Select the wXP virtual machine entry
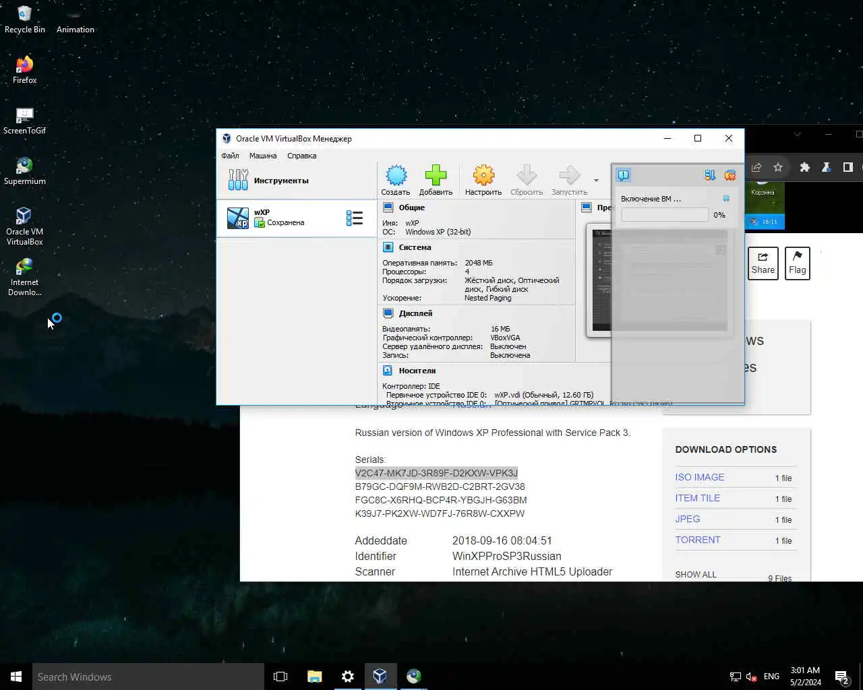This screenshot has height=690, width=863. [x=297, y=218]
